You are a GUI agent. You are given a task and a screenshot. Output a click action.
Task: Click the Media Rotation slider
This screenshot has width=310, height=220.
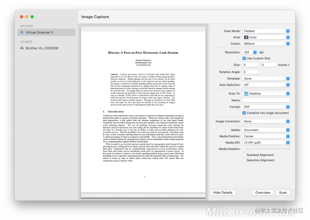pyautogui.click(x=266, y=149)
